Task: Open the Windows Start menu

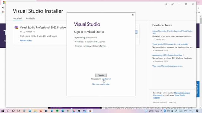Action: pos(3,111)
